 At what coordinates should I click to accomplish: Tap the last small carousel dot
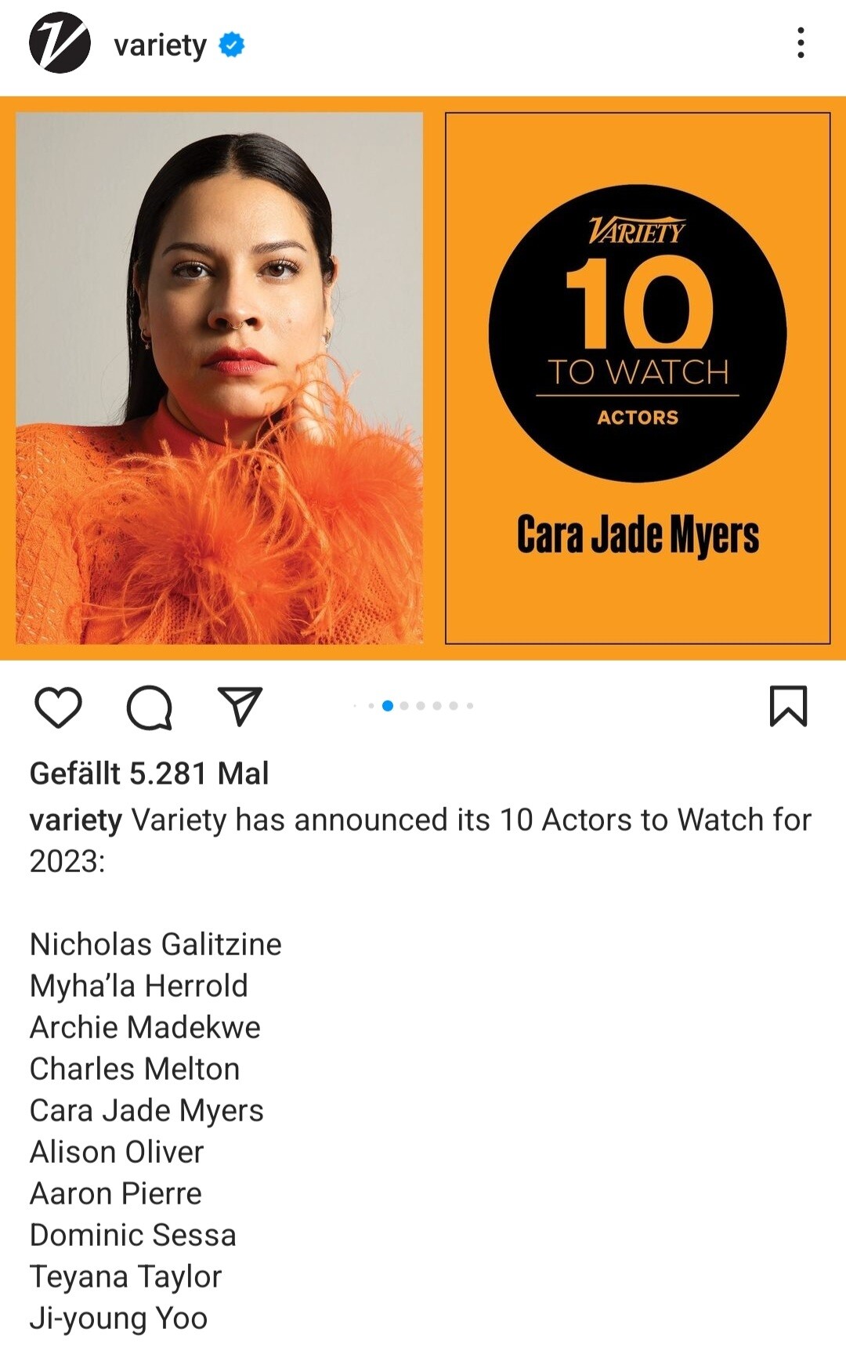470,705
